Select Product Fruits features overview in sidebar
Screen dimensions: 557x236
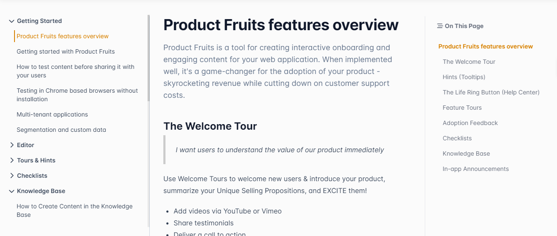[x=63, y=36]
